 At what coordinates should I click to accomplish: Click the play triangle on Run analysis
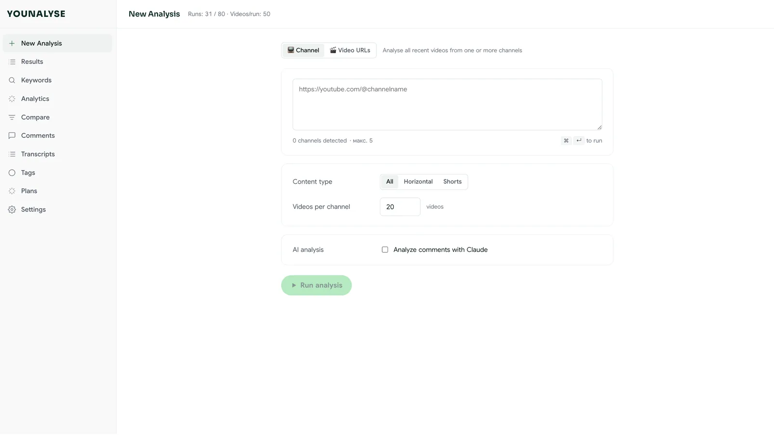pos(294,285)
